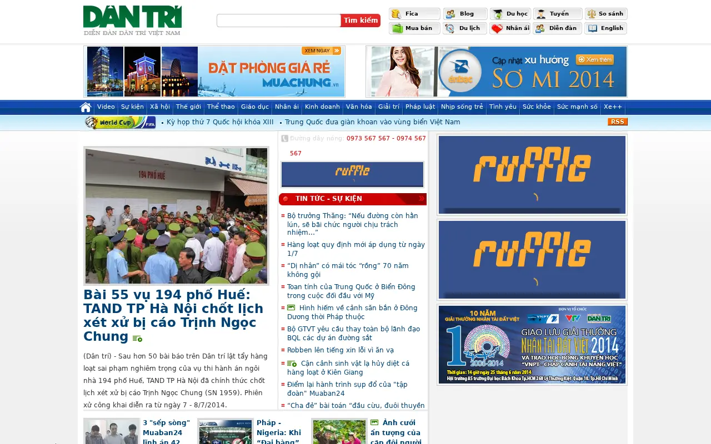Read the Robben lên tiếng xin lỗi article

(341, 350)
